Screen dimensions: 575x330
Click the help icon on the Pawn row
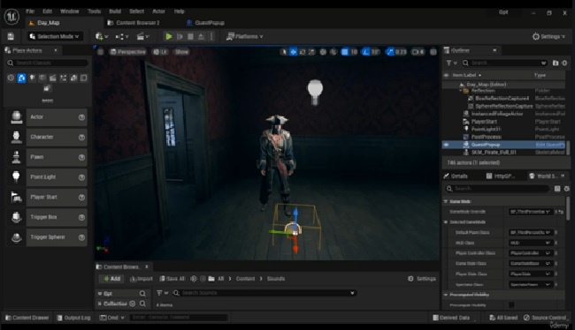point(81,157)
